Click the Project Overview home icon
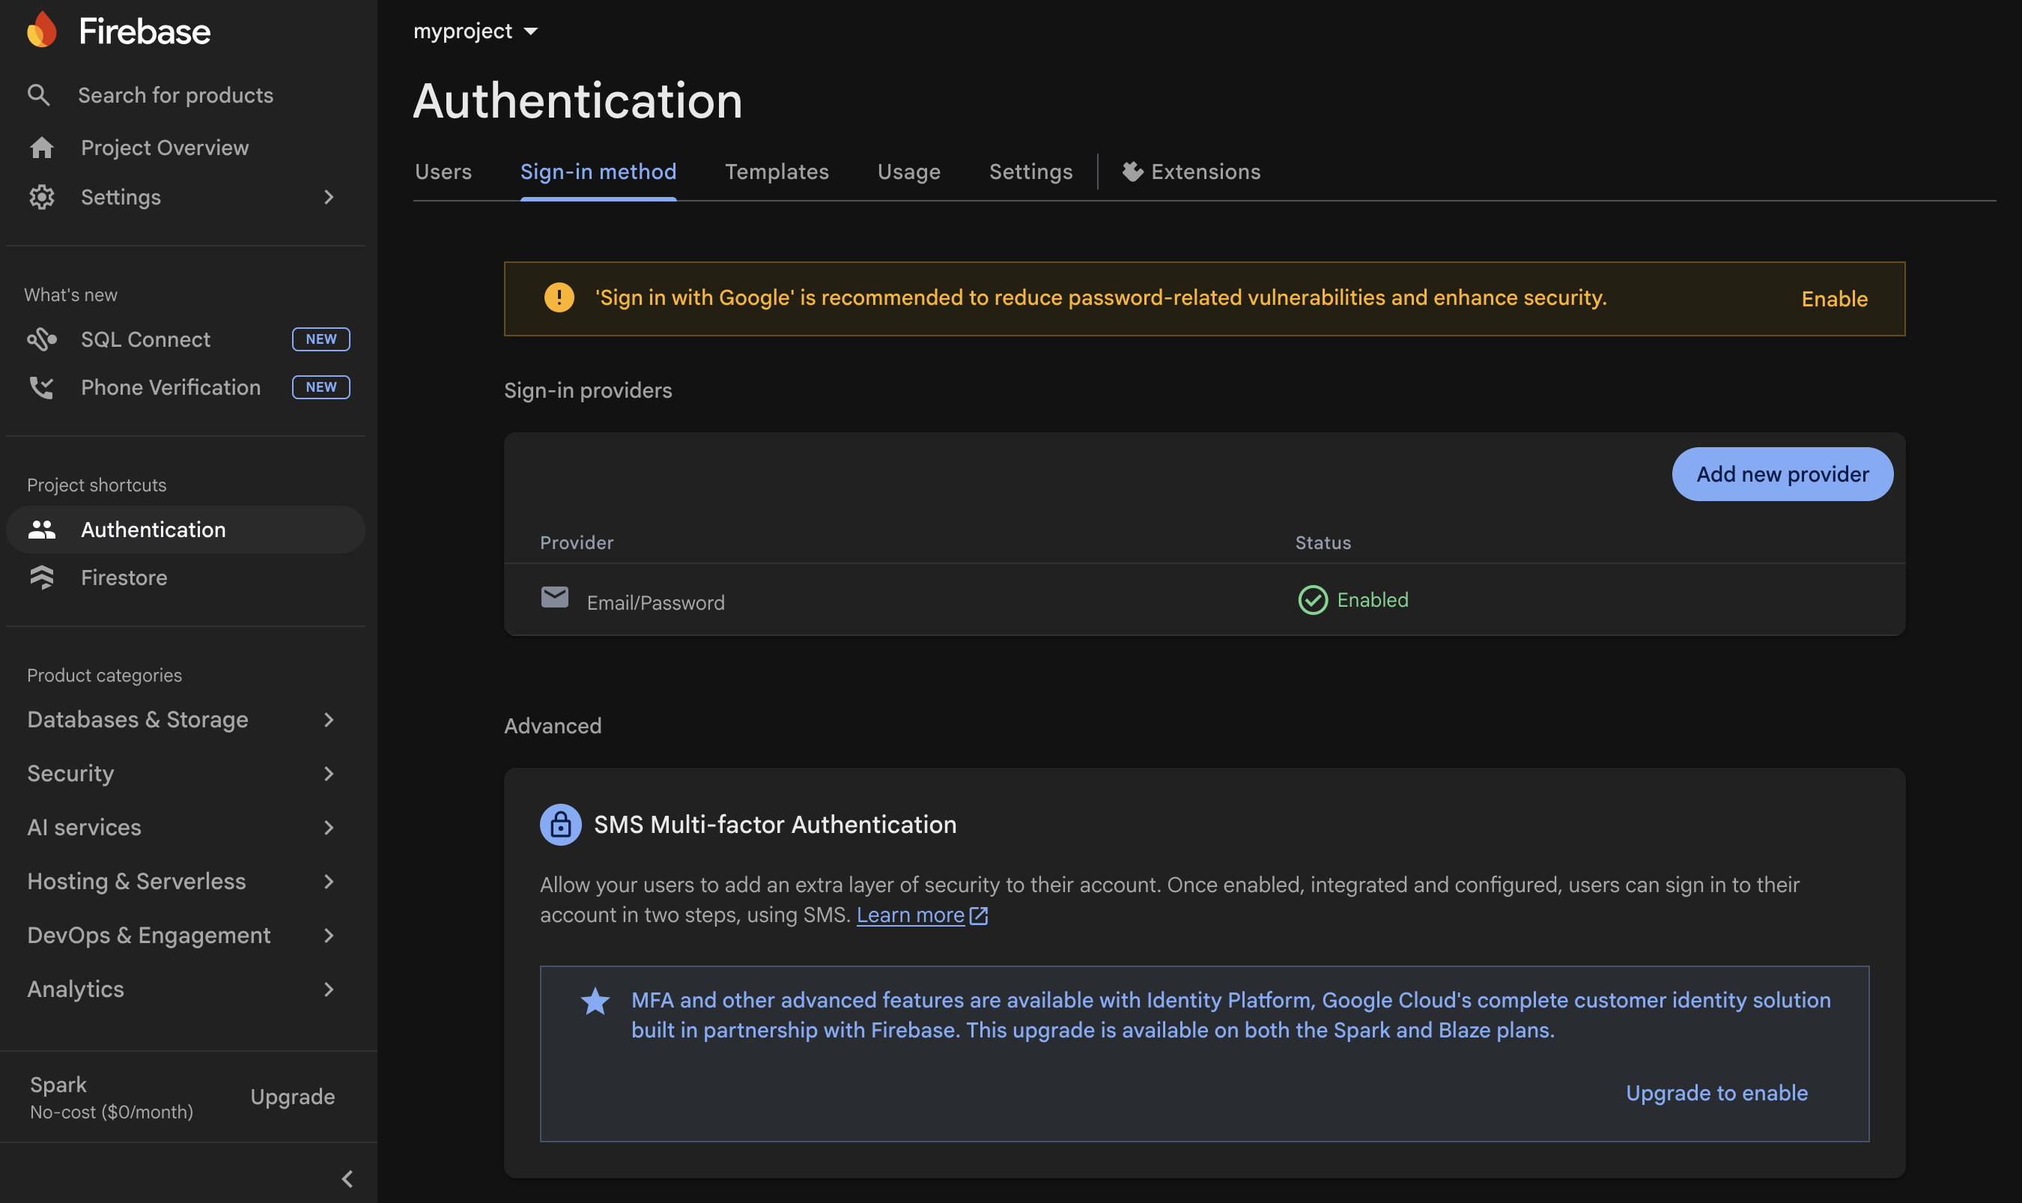Viewport: 2022px width, 1203px height. tap(41, 148)
